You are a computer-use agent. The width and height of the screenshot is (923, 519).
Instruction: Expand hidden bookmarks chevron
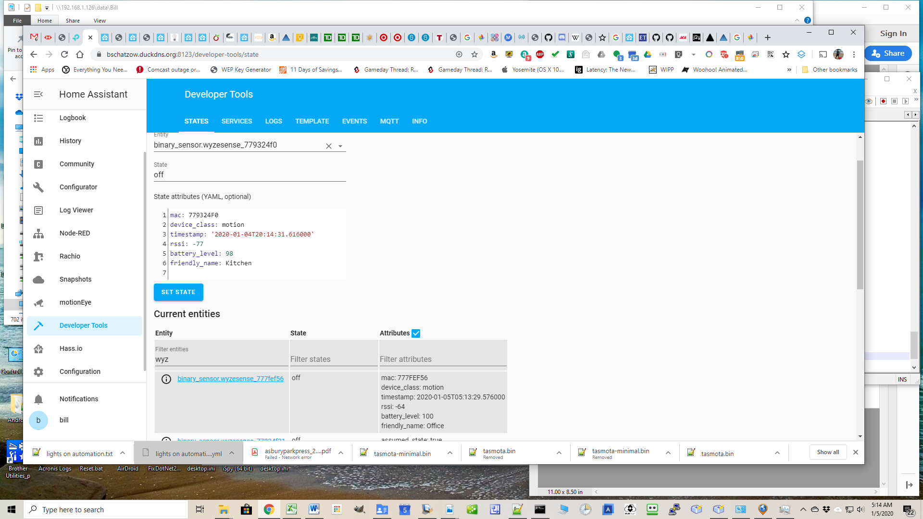[x=789, y=70]
